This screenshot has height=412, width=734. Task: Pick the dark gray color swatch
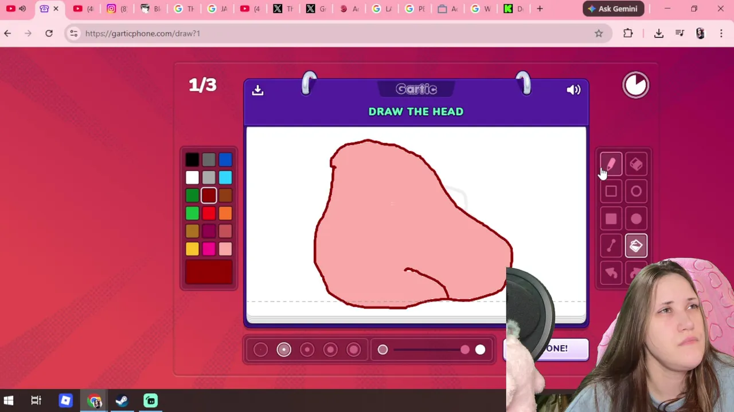(x=209, y=160)
